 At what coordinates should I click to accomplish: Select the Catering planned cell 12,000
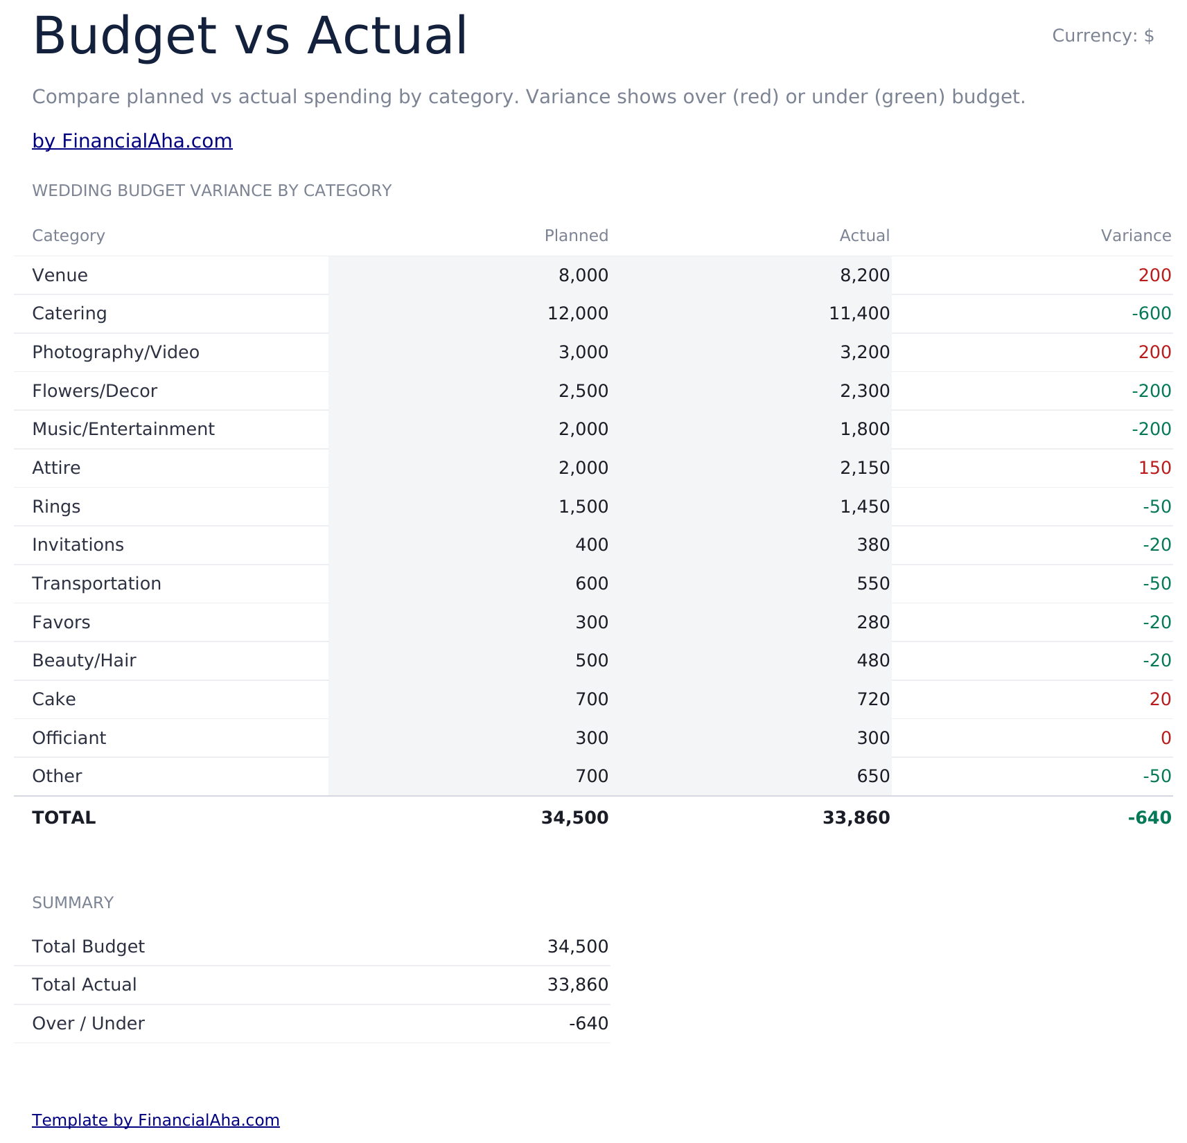[578, 314]
